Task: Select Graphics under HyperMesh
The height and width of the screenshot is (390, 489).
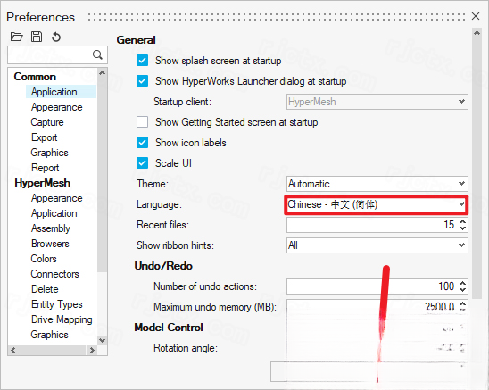Action: [49, 335]
